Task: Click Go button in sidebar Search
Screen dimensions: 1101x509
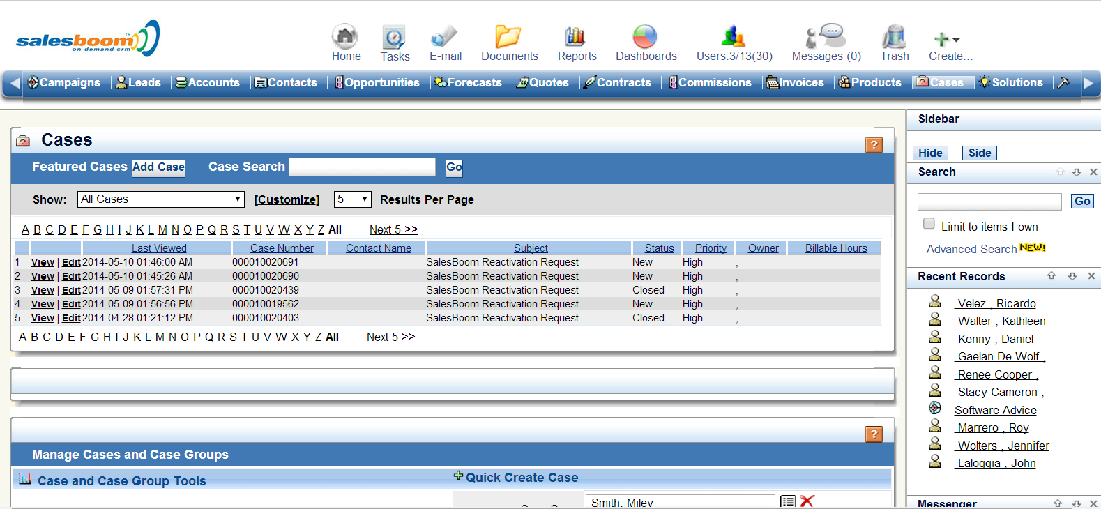Action: pyautogui.click(x=1082, y=202)
